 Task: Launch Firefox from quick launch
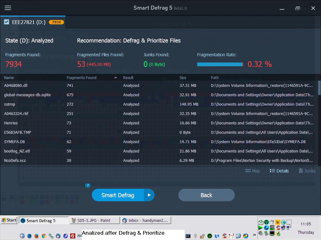pyautogui.click(x=37, y=236)
